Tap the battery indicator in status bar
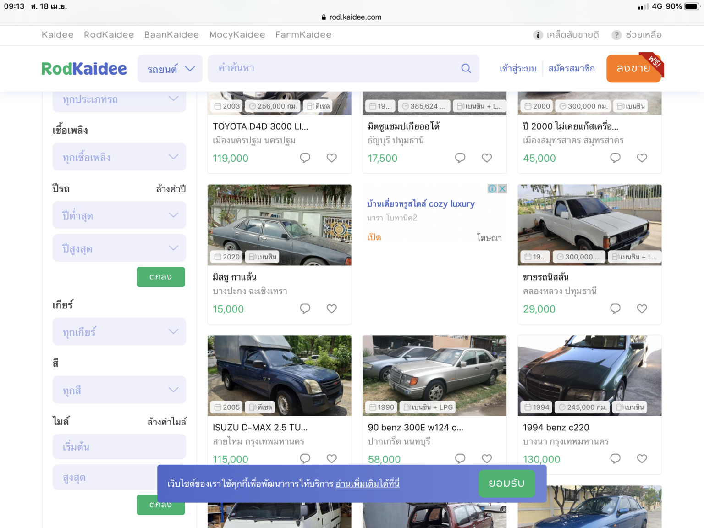The width and height of the screenshot is (704, 528). [x=692, y=6]
